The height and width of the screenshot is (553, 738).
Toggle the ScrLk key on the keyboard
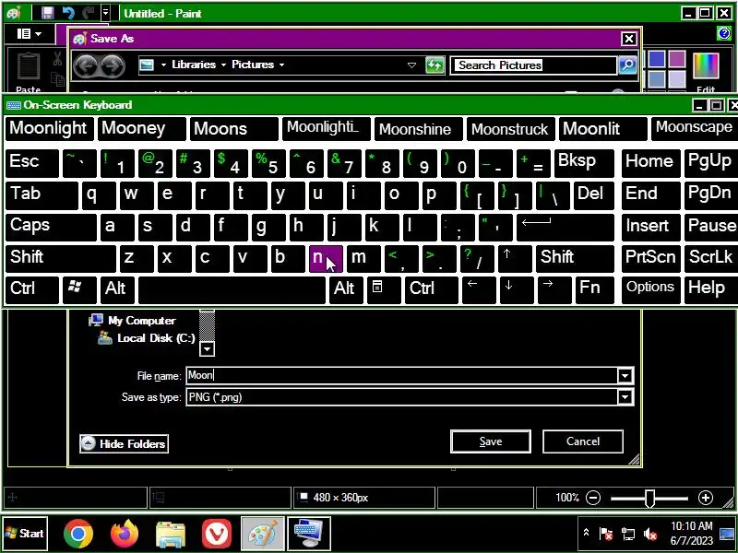pyautogui.click(x=710, y=258)
